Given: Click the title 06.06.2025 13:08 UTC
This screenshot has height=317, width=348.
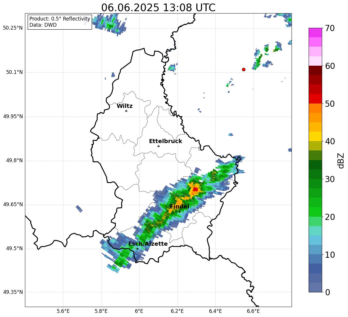Looking at the screenshot, I should click(x=158, y=8).
